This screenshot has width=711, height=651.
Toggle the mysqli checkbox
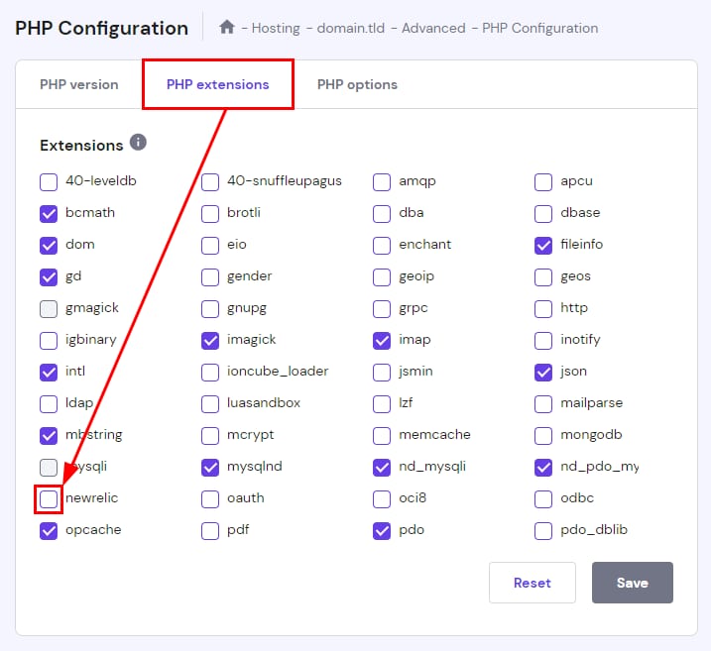[49, 467]
